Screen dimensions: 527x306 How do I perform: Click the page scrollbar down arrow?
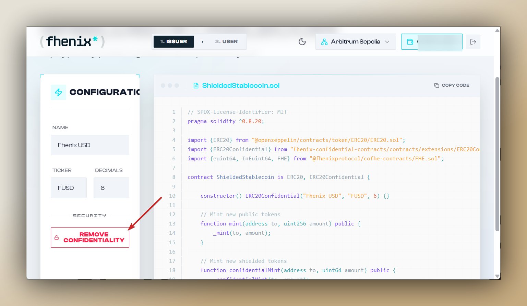point(497,276)
